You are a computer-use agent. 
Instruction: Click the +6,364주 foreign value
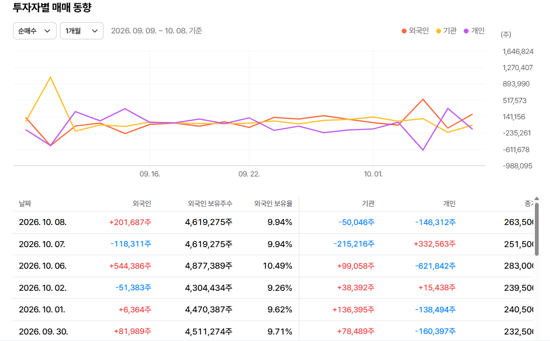coord(135,310)
